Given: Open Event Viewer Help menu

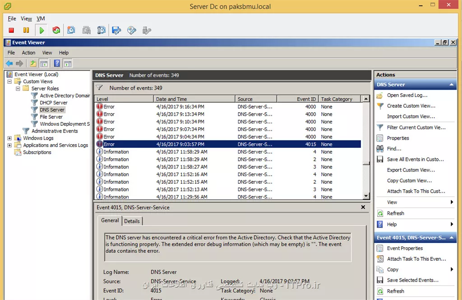Looking at the screenshot, I should [64, 53].
